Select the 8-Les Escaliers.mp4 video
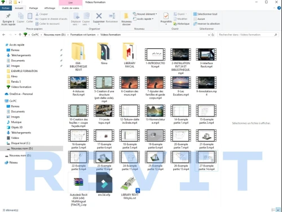This screenshot has width=282, height=212. pyautogui.click(x=180, y=86)
